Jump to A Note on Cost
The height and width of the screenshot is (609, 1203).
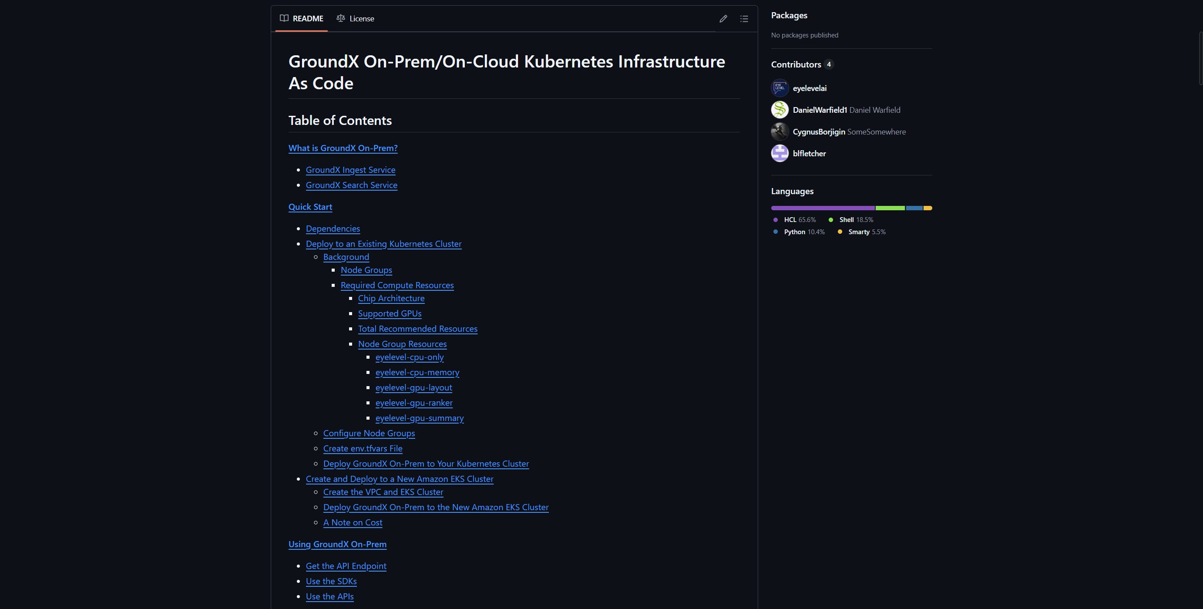tap(353, 522)
